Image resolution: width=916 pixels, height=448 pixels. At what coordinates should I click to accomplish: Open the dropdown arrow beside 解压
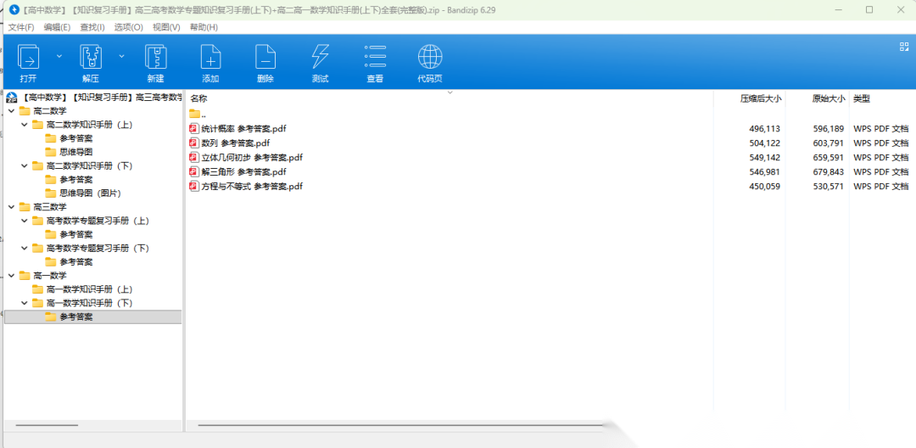pos(121,56)
